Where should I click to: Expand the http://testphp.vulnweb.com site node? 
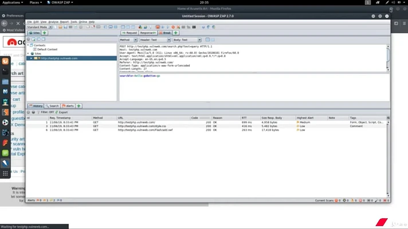tap(31, 58)
